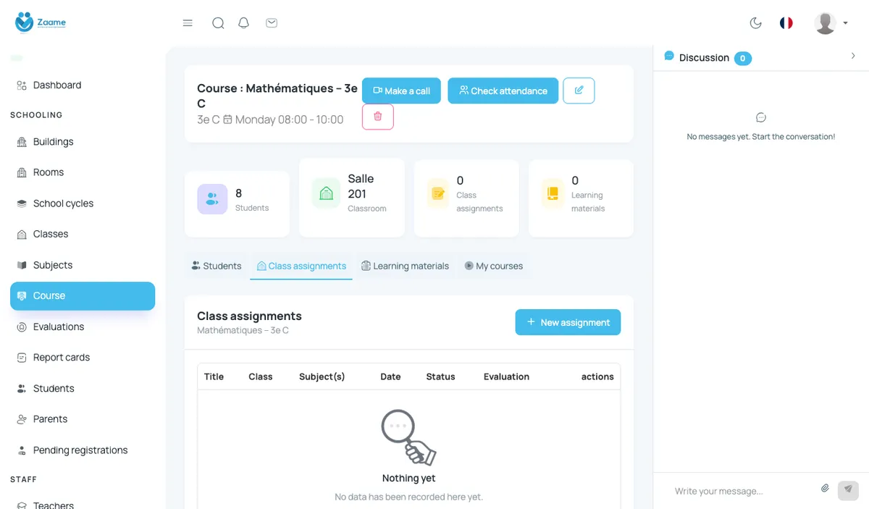Switch language using the French flag
Viewport: 869px width, 509px height.
pyautogui.click(x=786, y=23)
